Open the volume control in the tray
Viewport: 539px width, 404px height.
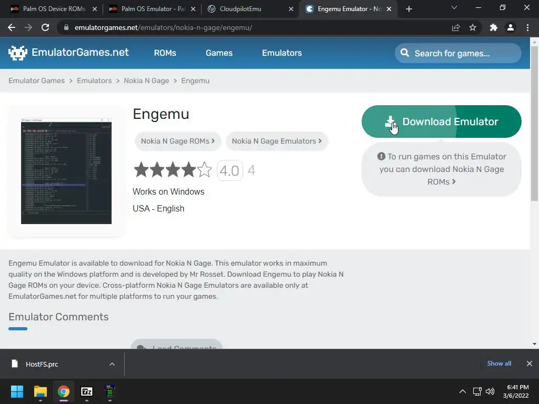(490, 391)
